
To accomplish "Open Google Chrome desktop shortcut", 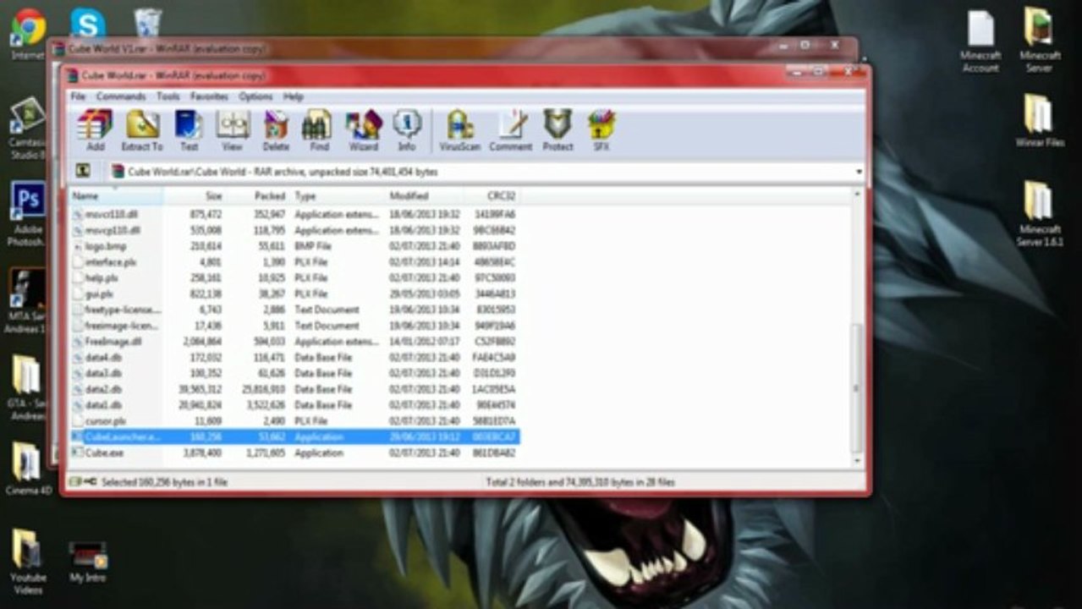I will pos(28,34).
